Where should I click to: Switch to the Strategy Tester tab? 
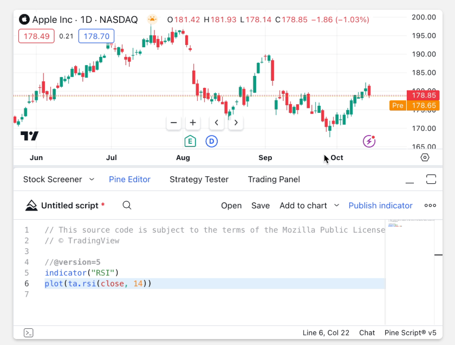tap(199, 180)
